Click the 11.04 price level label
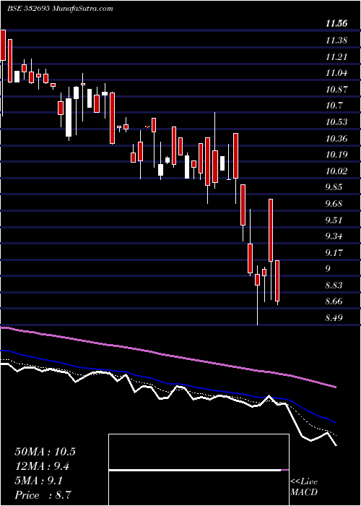Viewport: 361px width, 506px height. coord(336,73)
